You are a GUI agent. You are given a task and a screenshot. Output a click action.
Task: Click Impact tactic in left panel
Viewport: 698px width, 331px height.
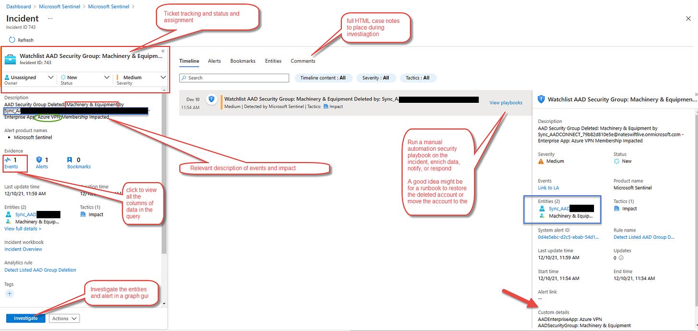point(96,215)
